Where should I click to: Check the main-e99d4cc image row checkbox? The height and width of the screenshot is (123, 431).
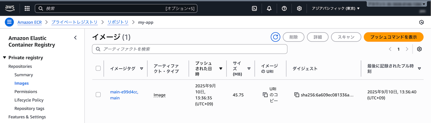[98, 95]
